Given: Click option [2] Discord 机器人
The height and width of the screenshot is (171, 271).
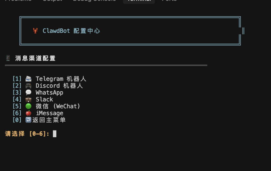Looking at the screenshot, I should point(59,85).
